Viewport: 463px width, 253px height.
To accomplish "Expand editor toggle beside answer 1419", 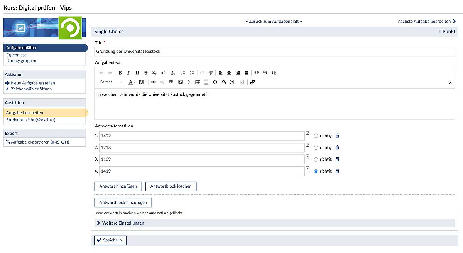I will coord(308,168).
